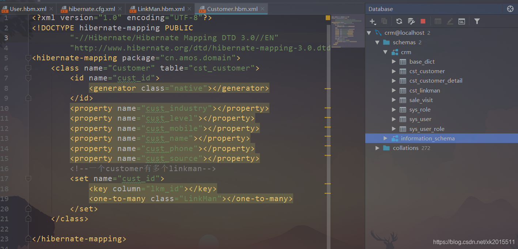The width and height of the screenshot is (518, 249).
Task: Click the fold end marker at line 21
Action: pyautogui.click(x=28, y=219)
